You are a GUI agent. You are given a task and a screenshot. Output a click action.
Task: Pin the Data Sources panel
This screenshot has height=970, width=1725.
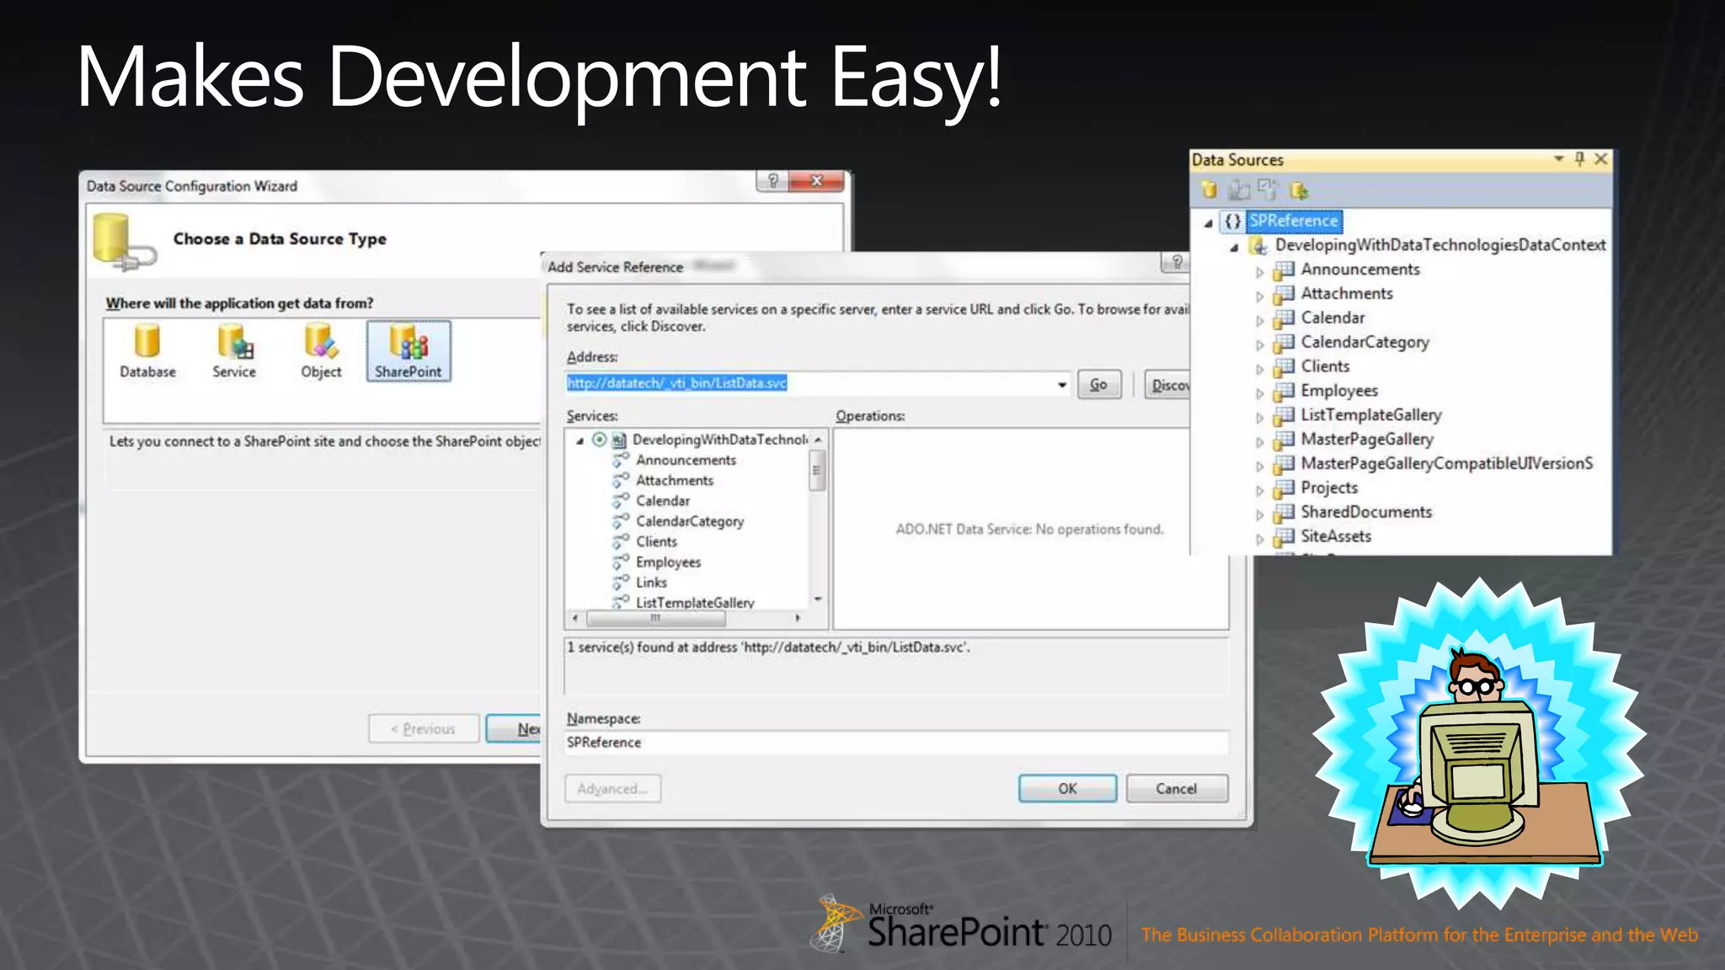pos(1579,159)
